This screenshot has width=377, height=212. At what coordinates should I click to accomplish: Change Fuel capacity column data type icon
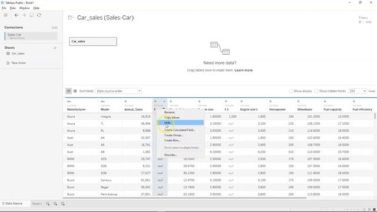[325, 101]
